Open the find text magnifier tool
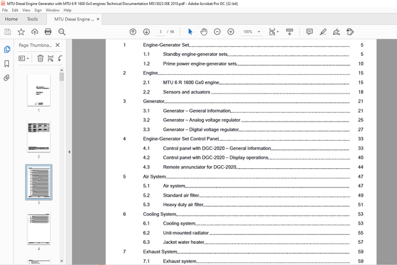Viewport: 397px width, 265px height. click(x=61, y=31)
